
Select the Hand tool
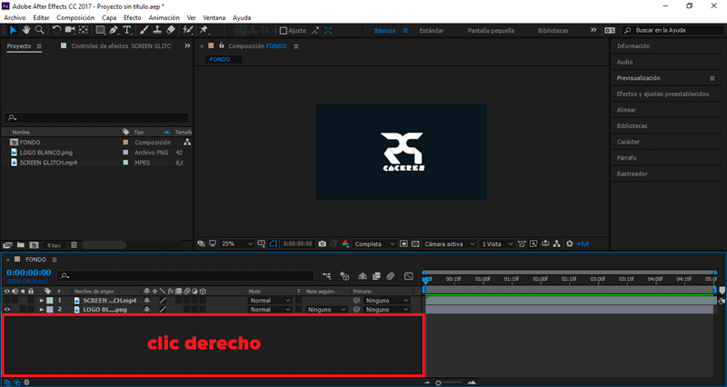coord(26,30)
